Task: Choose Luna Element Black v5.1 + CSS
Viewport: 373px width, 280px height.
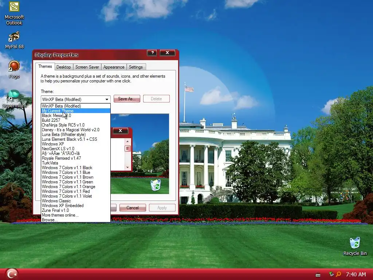Action: point(76,139)
